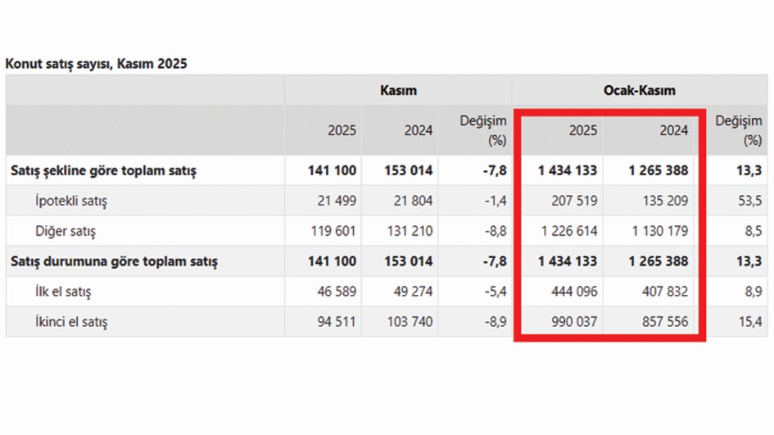Click the 'Satış şekline göre toplam satış' row label
This screenshot has height=435, width=774.
point(103,170)
